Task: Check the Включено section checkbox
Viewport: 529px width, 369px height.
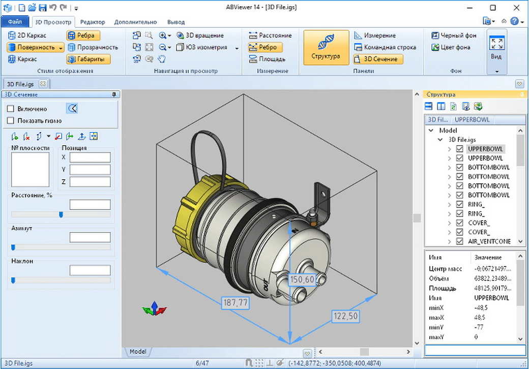Action: point(11,109)
